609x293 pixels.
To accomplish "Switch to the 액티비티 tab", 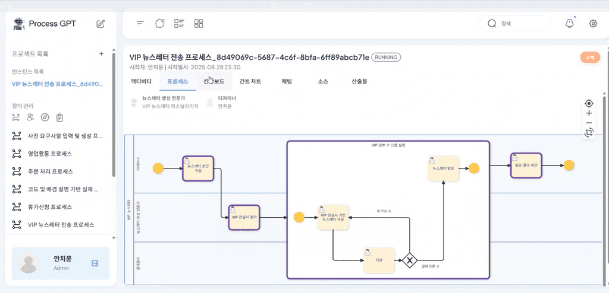I will point(141,81).
